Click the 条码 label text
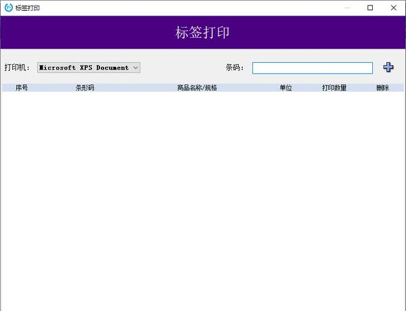Image resolution: width=406 pixels, height=311 pixels. (x=235, y=68)
